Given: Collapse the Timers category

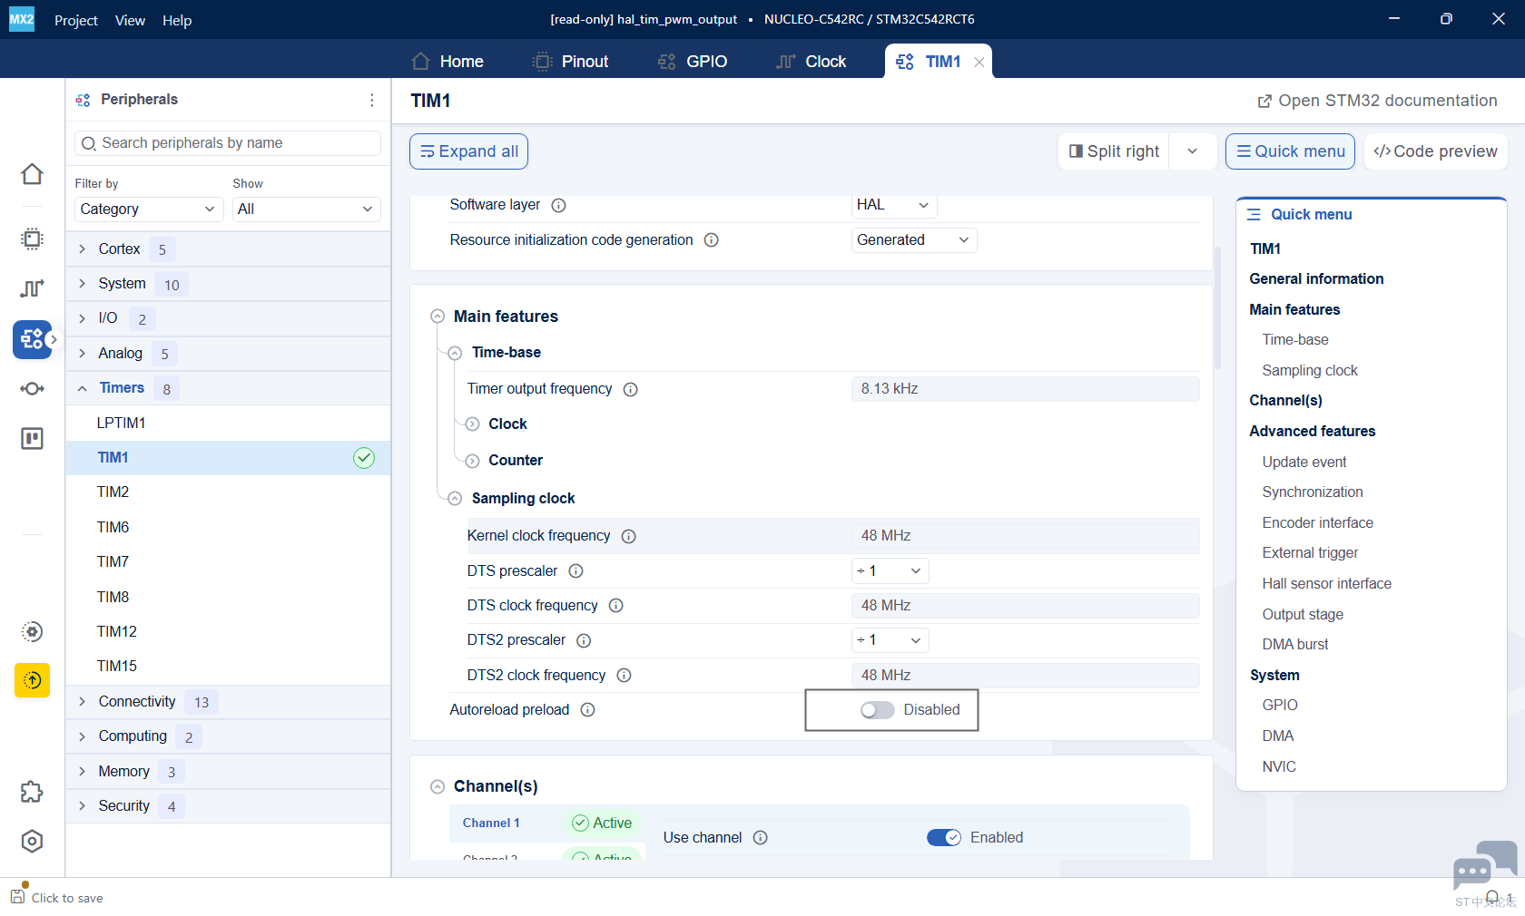Looking at the screenshot, I should tap(83, 388).
